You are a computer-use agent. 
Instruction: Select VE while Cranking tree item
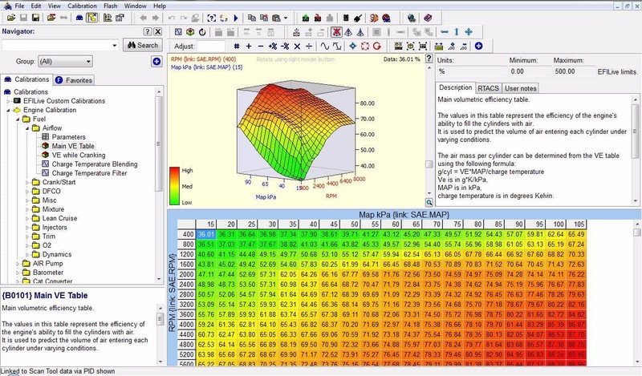(x=79, y=155)
